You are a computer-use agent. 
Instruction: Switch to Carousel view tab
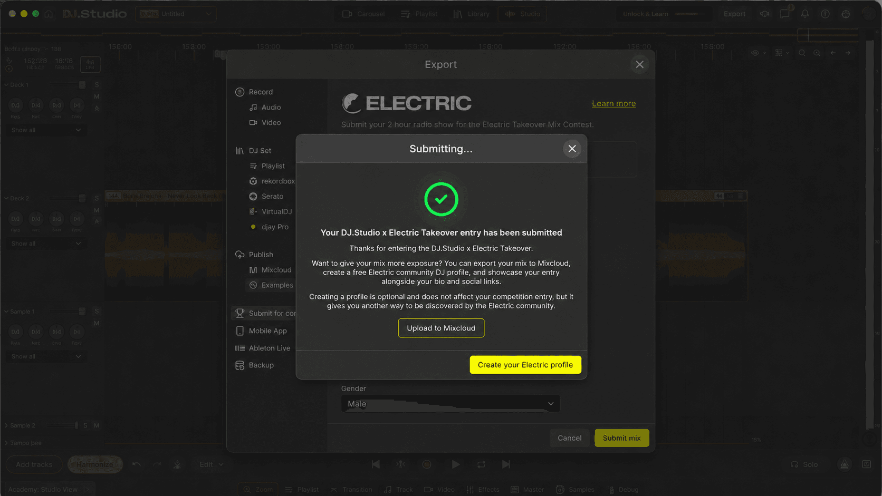363,14
